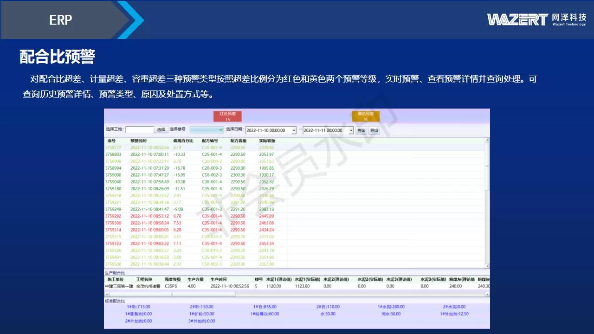This screenshot has height=334, width=594.
Task: Click the 施工单位 column header
Action: [x=116, y=280]
